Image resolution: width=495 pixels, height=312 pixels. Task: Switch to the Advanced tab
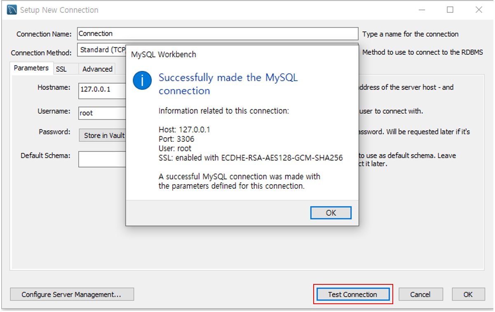[x=96, y=69]
